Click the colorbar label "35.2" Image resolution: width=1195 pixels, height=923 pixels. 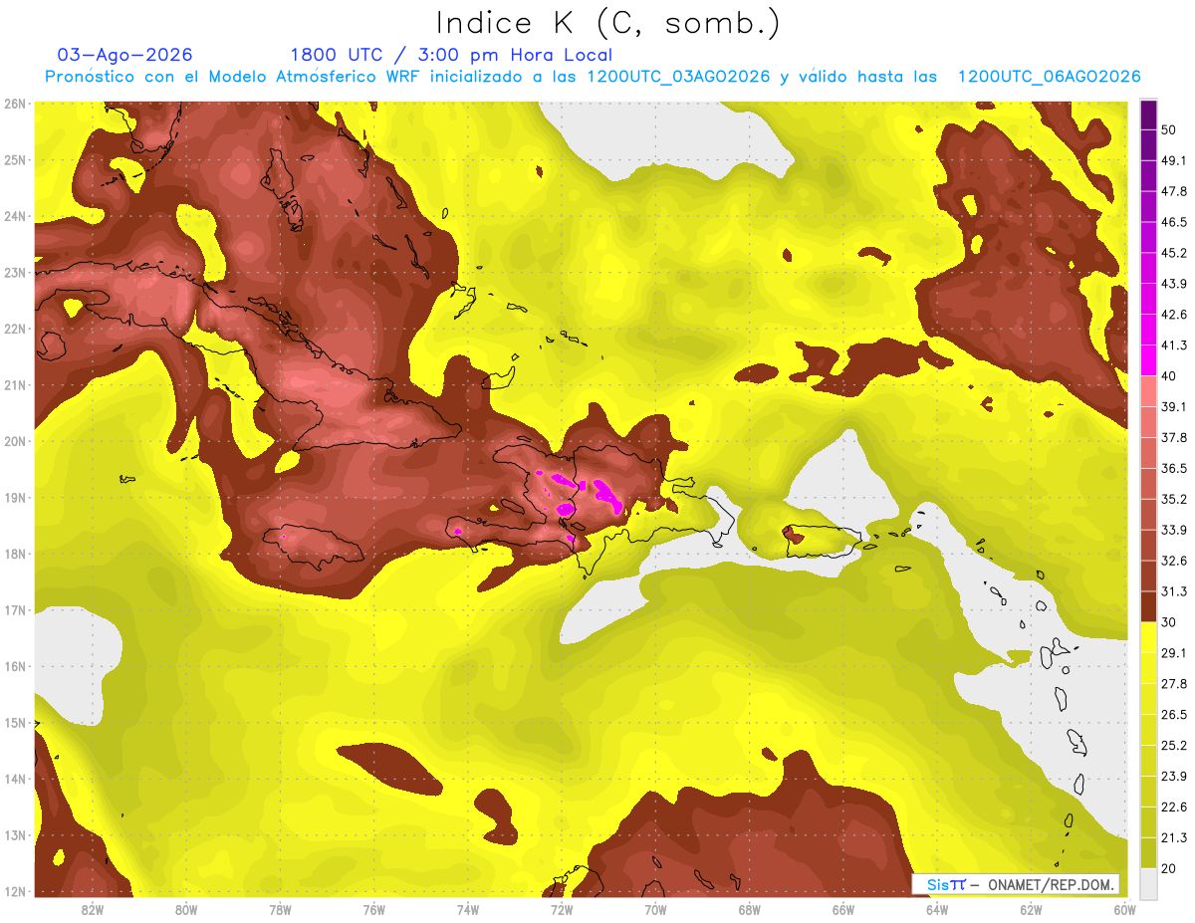(x=1174, y=499)
